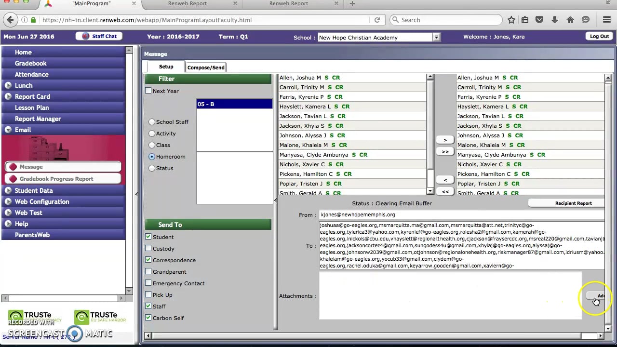Image resolution: width=617 pixels, height=347 pixels.
Task: Toggle the Carbon Self checkbox
Action: coord(148,318)
